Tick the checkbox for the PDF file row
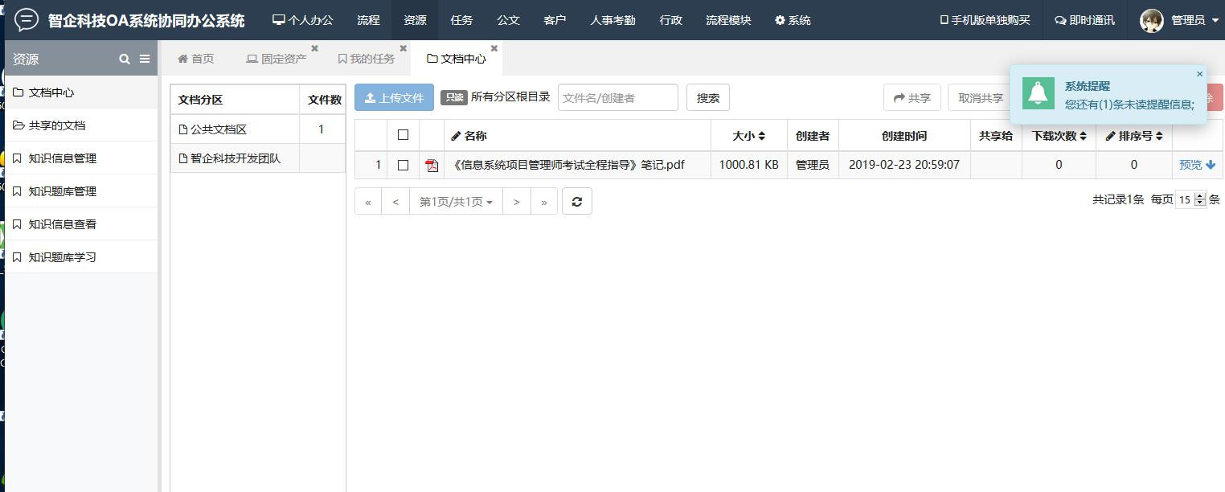Image resolution: width=1225 pixels, height=492 pixels. tap(403, 165)
